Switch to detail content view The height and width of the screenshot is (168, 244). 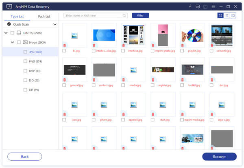233,15
